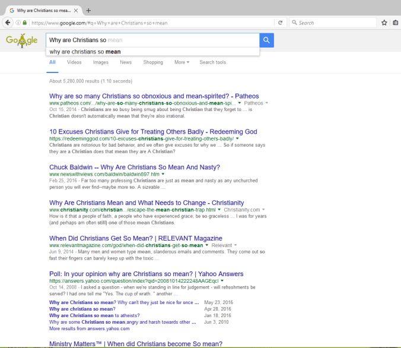Open the Chuck Baldwin result link
Screen dimensions: 401x348
pyautogui.click(x=134, y=167)
